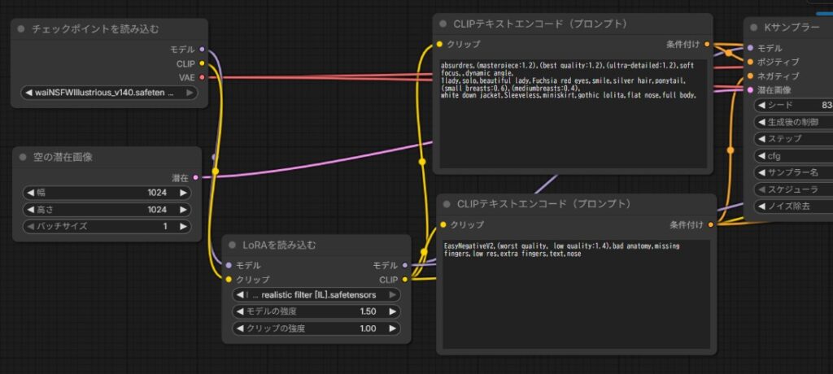The width and height of the screenshot is (833, 374).
Task: Open the waiNSFWIllustrious checkpoint selector
Action: pyautogui.click(x=109, y=93)
